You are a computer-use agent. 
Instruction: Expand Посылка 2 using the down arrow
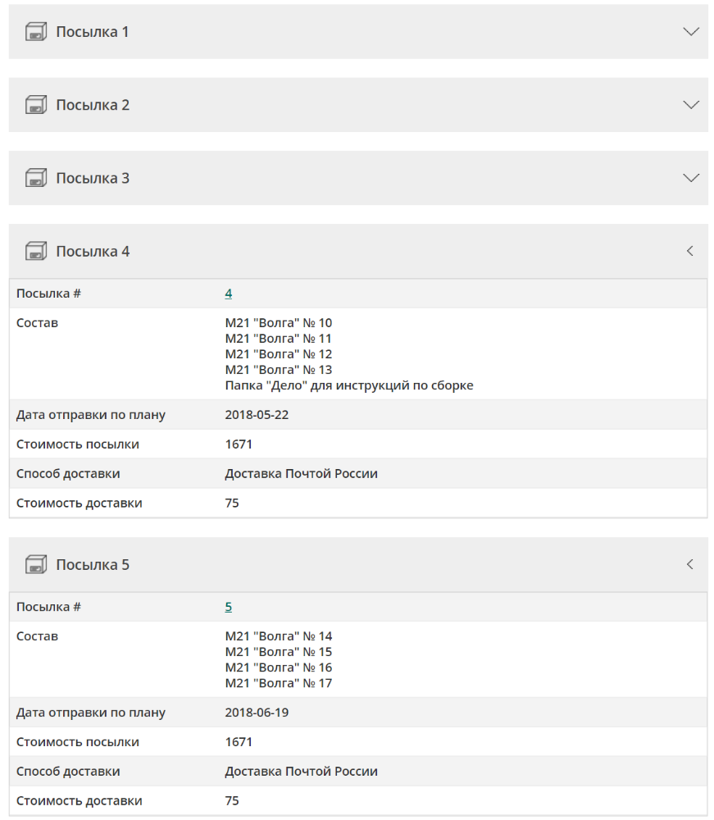pyautogui.click(x=691, y=105)
